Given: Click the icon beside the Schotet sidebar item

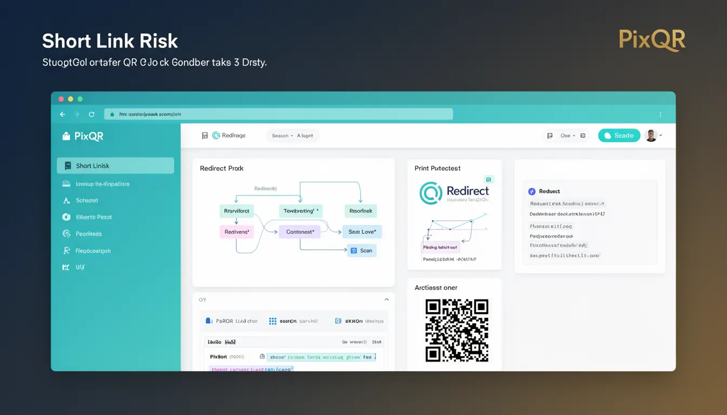Looking at the screenshot, I should [67, 200].
